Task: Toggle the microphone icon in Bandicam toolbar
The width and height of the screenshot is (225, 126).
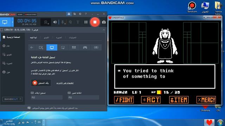Action: pyautogui.click(x=63, y=22)
